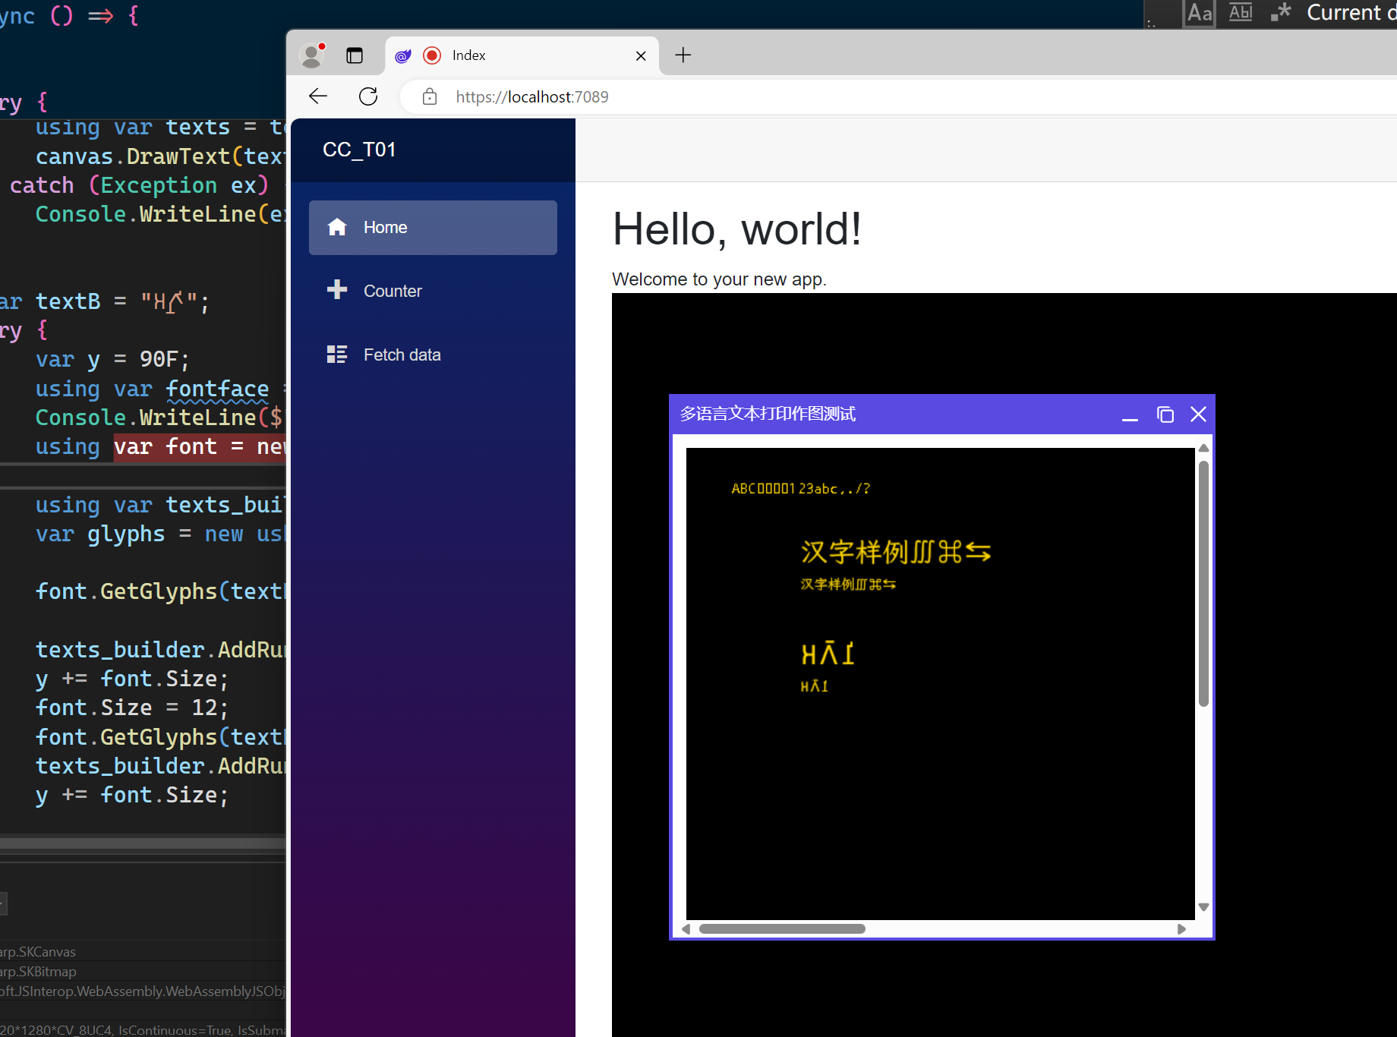Click the browser back arrow
Viewport: 1397px width, 1037px height.
coord(318,96)
